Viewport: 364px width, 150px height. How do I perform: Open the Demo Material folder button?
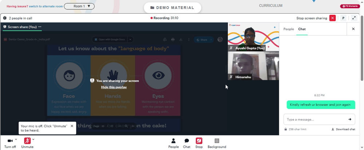point(172,8)
